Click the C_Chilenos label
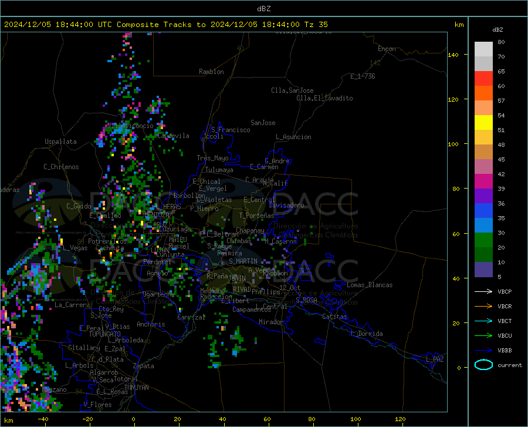This screenshot has width=528, height=427. (61, 167)
